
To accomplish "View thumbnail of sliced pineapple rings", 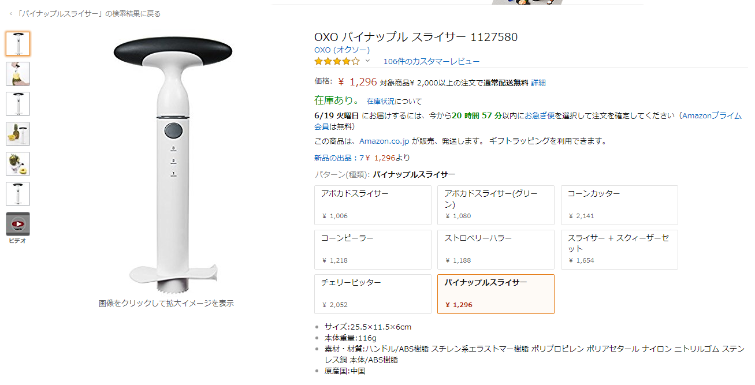I will 18,164.
